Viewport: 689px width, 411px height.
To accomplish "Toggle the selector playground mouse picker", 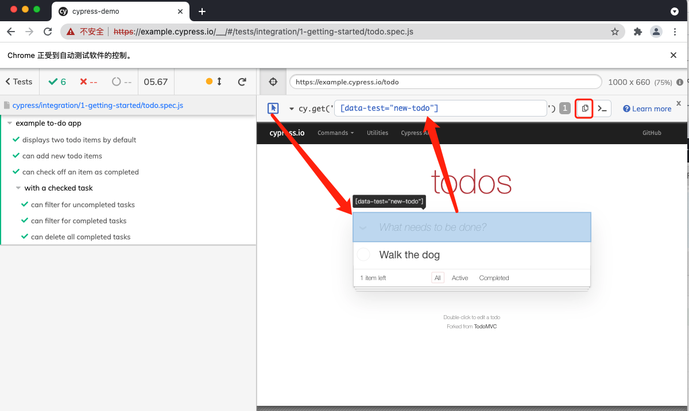I will point(273,108).
